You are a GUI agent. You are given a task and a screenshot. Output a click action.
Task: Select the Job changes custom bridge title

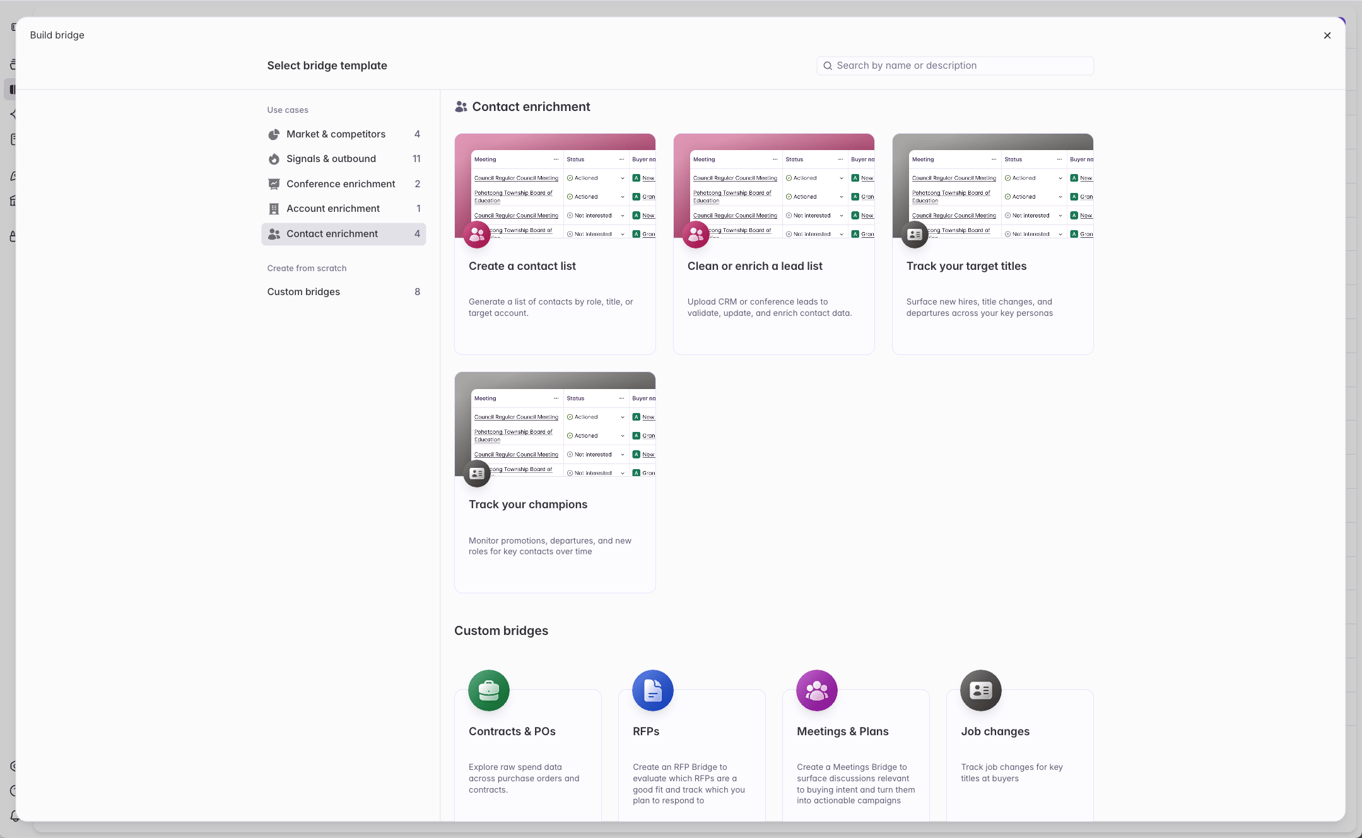[x=995, y=731]
